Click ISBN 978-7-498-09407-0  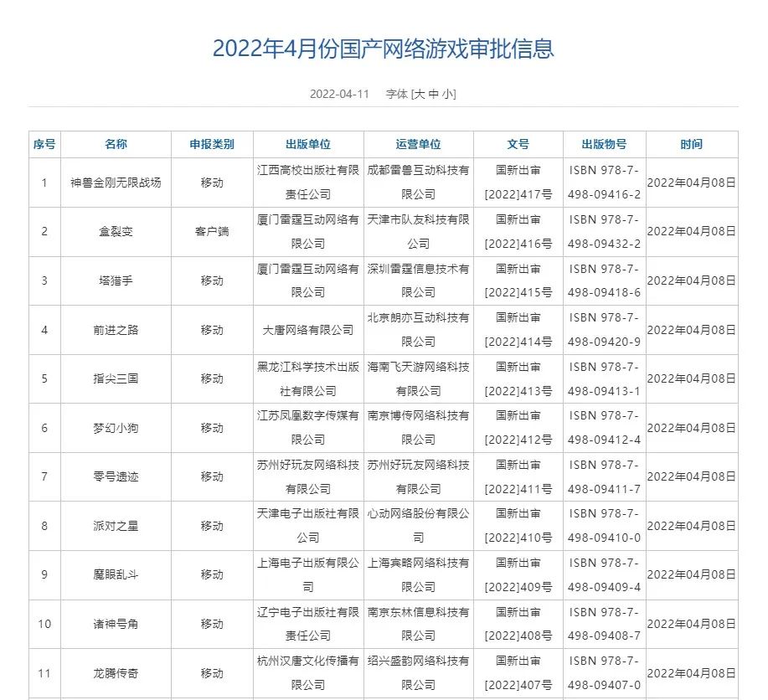point(605,673)
